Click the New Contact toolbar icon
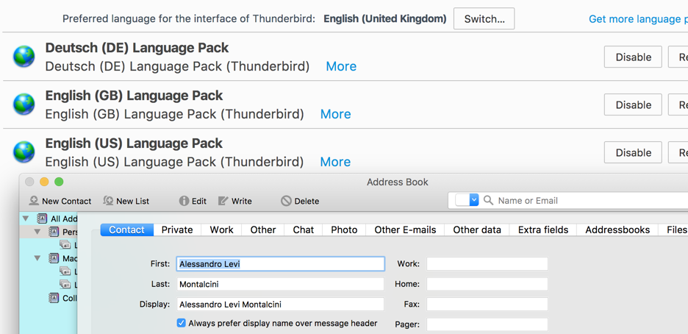The image size is (688, 334). coord(34,201)
